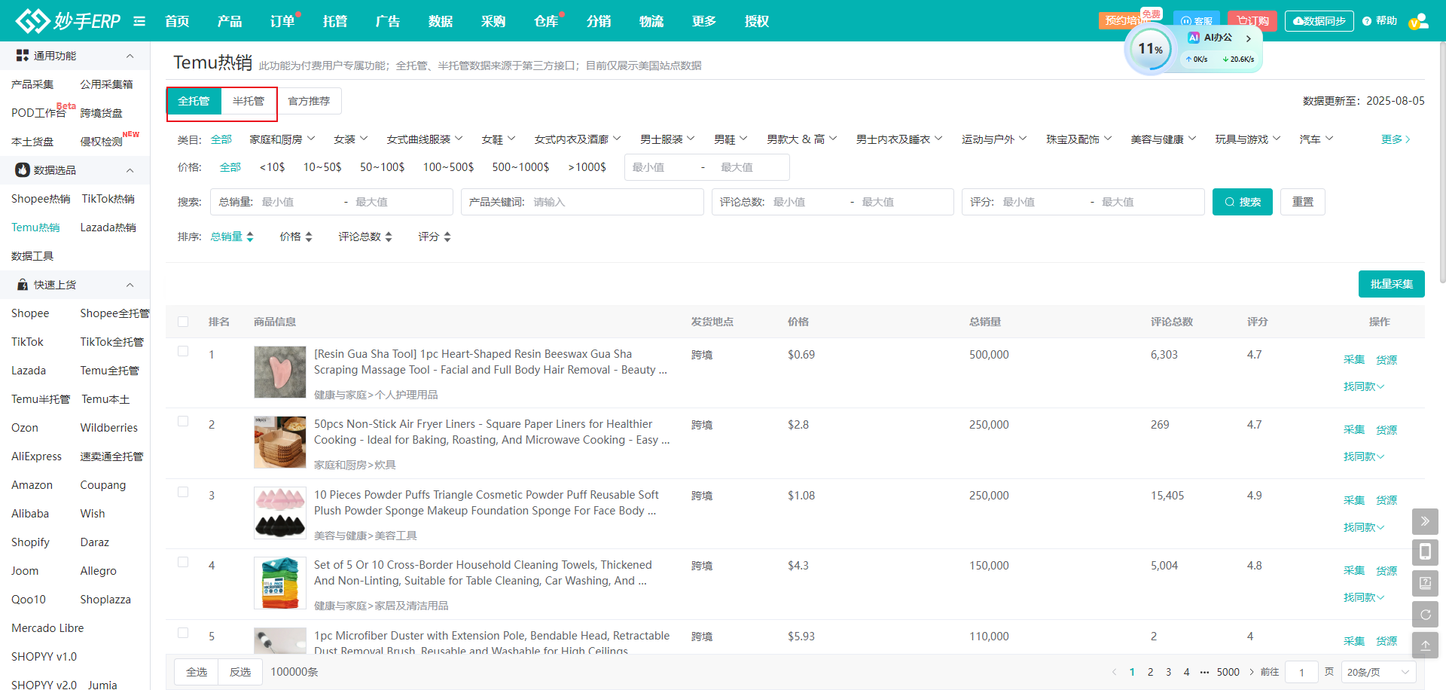Click the Powder Puffs product thumbnail

(x=280, y=513)
